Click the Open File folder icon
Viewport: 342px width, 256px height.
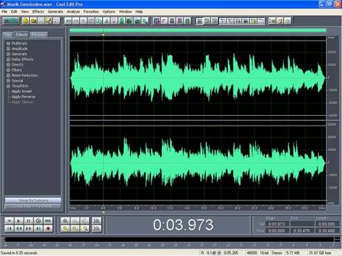(33, 21)
